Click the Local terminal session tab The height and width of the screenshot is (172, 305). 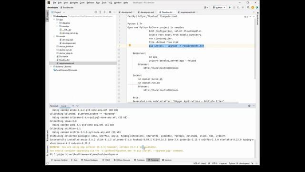tap(64, 106)
